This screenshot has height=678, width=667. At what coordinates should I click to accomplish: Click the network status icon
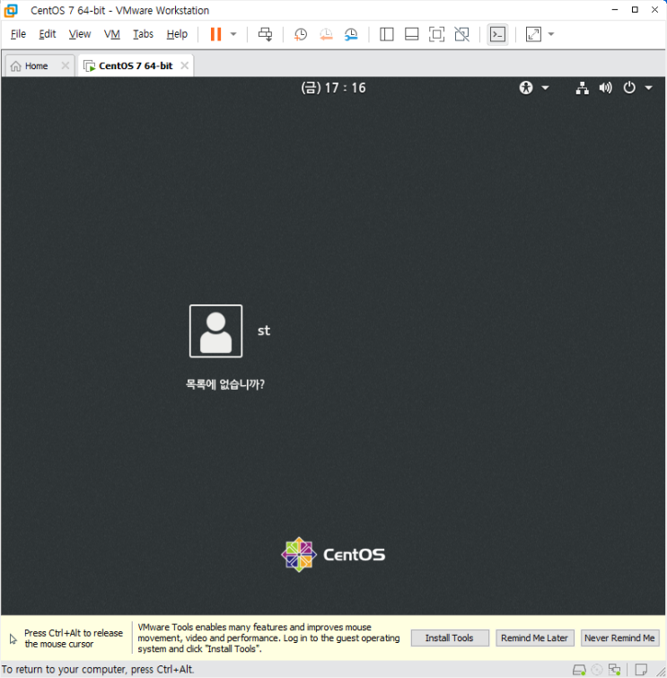click(583, 88)
